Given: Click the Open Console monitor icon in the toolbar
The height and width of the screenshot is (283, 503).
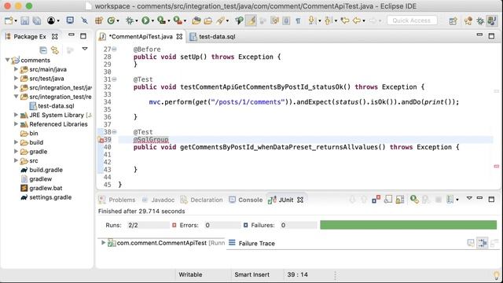Looking at the screenshot, I should [x=70, y=20].
